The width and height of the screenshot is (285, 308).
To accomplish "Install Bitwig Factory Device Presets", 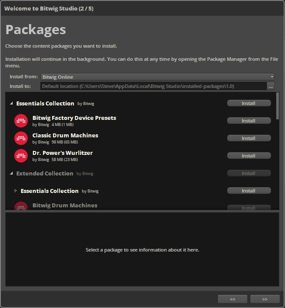I will [x=249, y=121].
